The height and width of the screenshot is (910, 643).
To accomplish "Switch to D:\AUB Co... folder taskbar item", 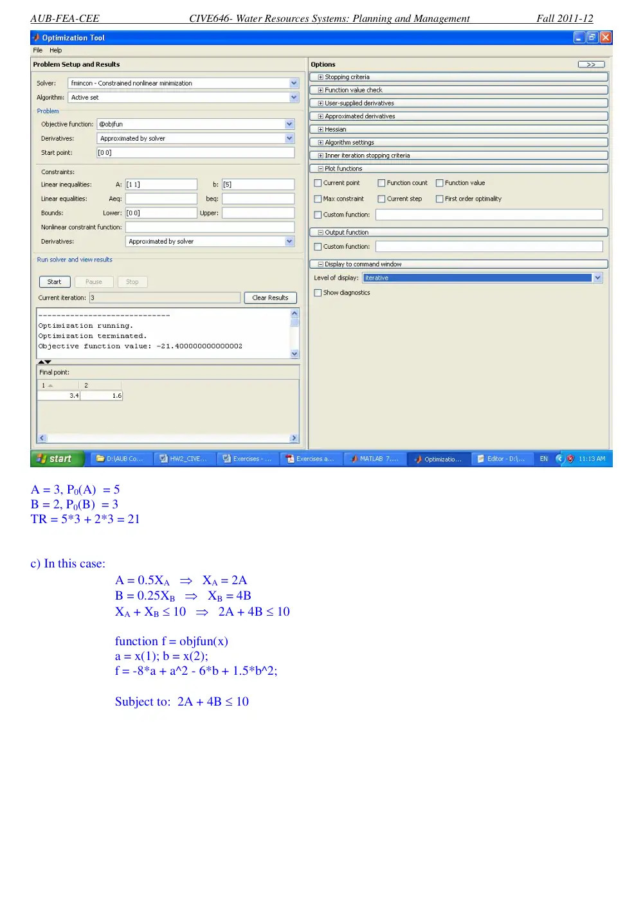I will 122,459.
